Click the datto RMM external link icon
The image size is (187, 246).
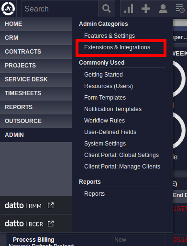point(51,205)
